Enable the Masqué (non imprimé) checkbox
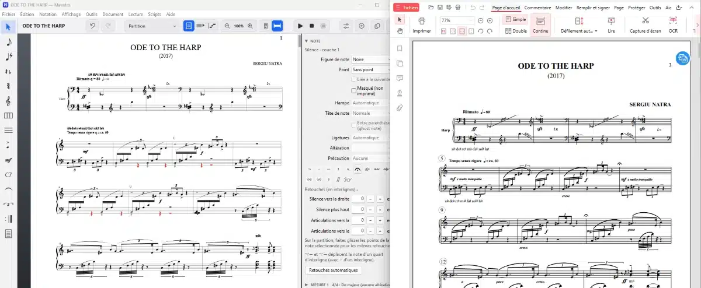The width and height of the screenshot is (701, 288). click(353, 90)
